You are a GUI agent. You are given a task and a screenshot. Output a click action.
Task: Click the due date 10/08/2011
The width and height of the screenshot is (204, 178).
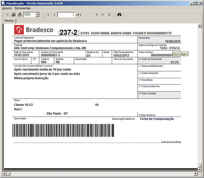pyautogui.click(x=173, y=42)
